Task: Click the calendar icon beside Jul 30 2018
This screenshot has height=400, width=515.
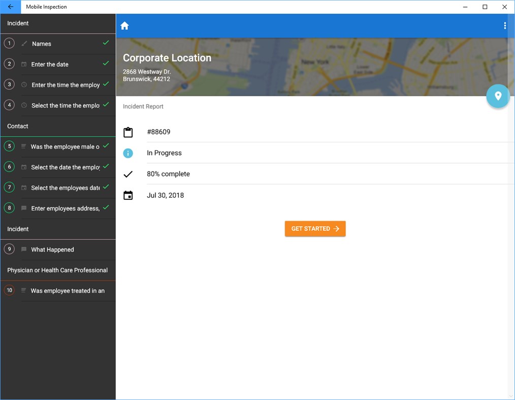Action: (x=128, y=195)
